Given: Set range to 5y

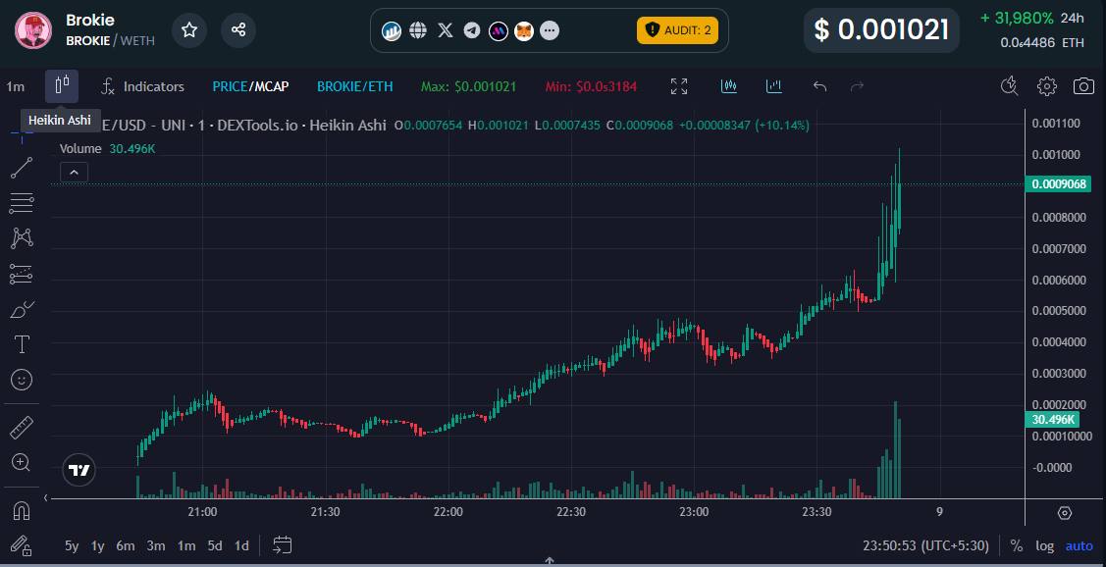Looking at the screenshot, I should pyautogui.click(x=72, y=545).
